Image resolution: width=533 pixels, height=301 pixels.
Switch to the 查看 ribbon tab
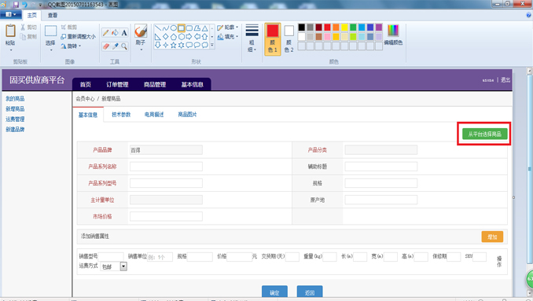pyautogui.click(x=53, y=15)
